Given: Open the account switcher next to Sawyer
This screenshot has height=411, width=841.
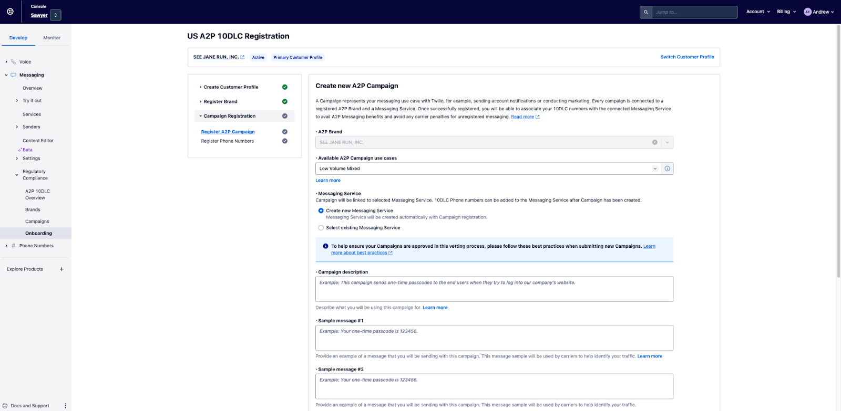Looking at the screenshot, I should pyautogui.click(x=56, y=15).
